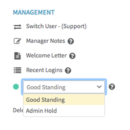Open Switch User - (Support) link
Screen dimensions: 130x130
[x=56, y=26]
